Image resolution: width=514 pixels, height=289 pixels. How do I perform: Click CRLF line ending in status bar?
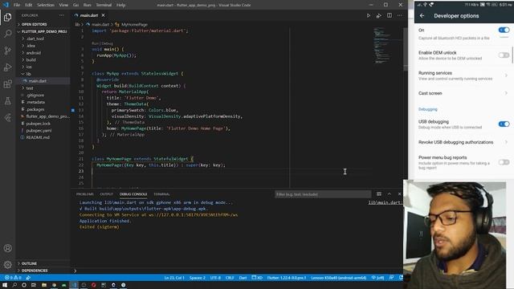[x=230, y=278]
